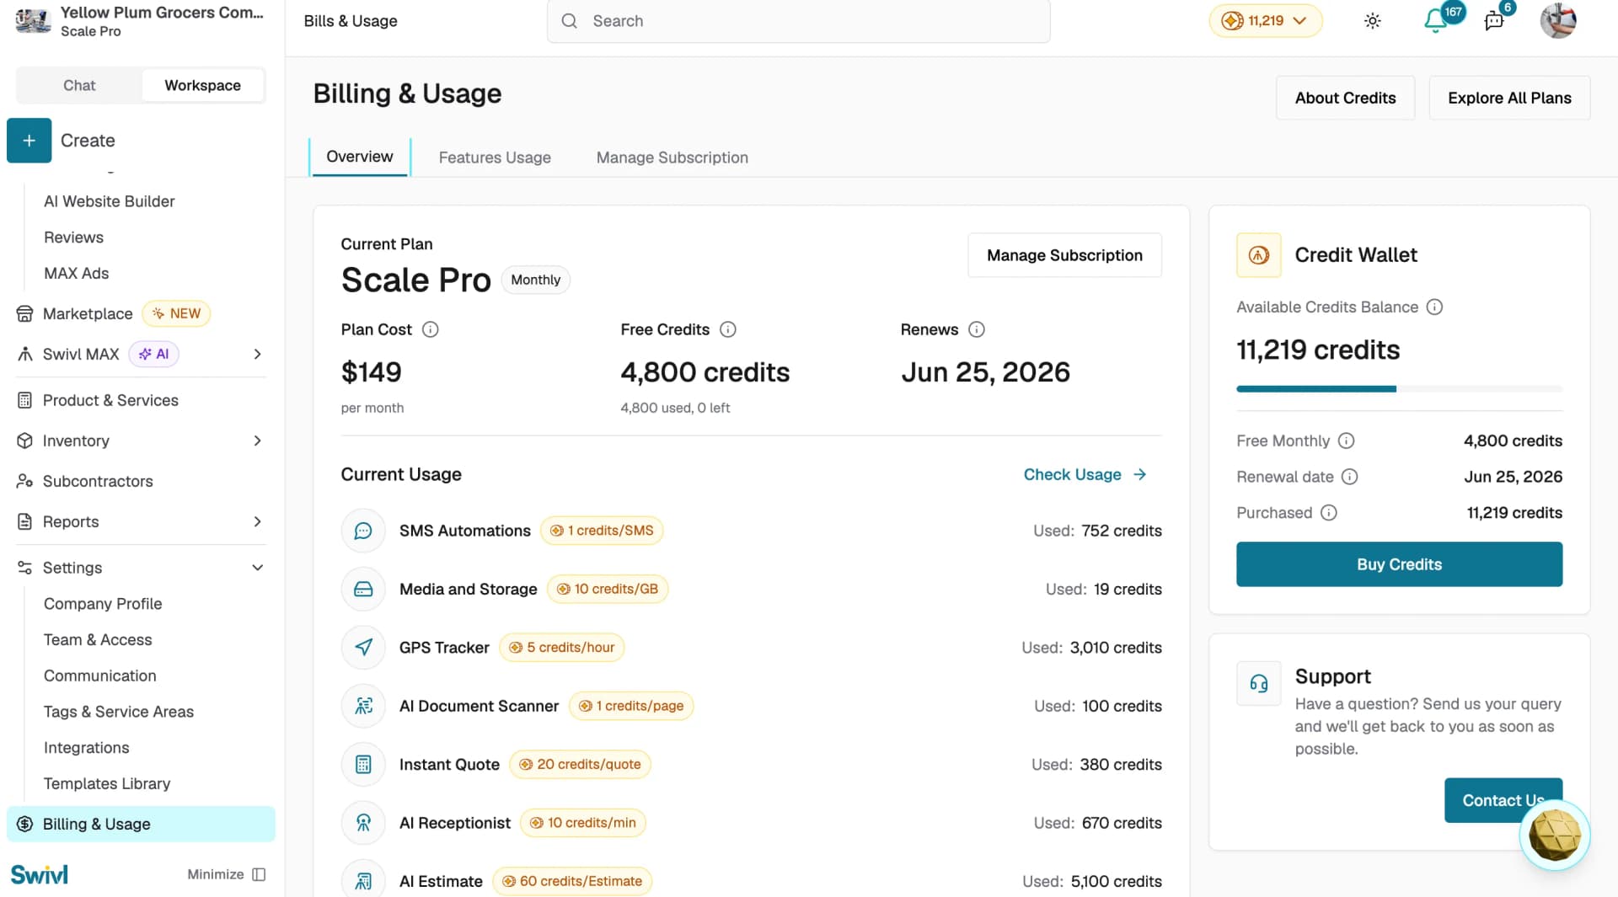Open Communication settings

[100, 676]
